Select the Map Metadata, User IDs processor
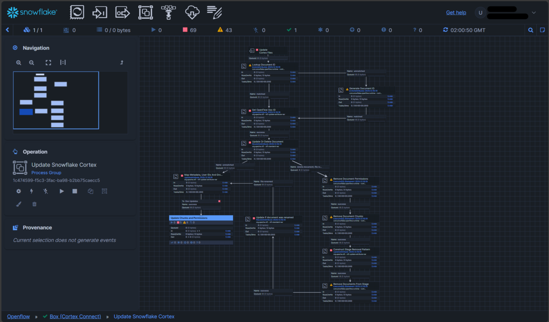The image size is (549, 322). tap(201, 184)
